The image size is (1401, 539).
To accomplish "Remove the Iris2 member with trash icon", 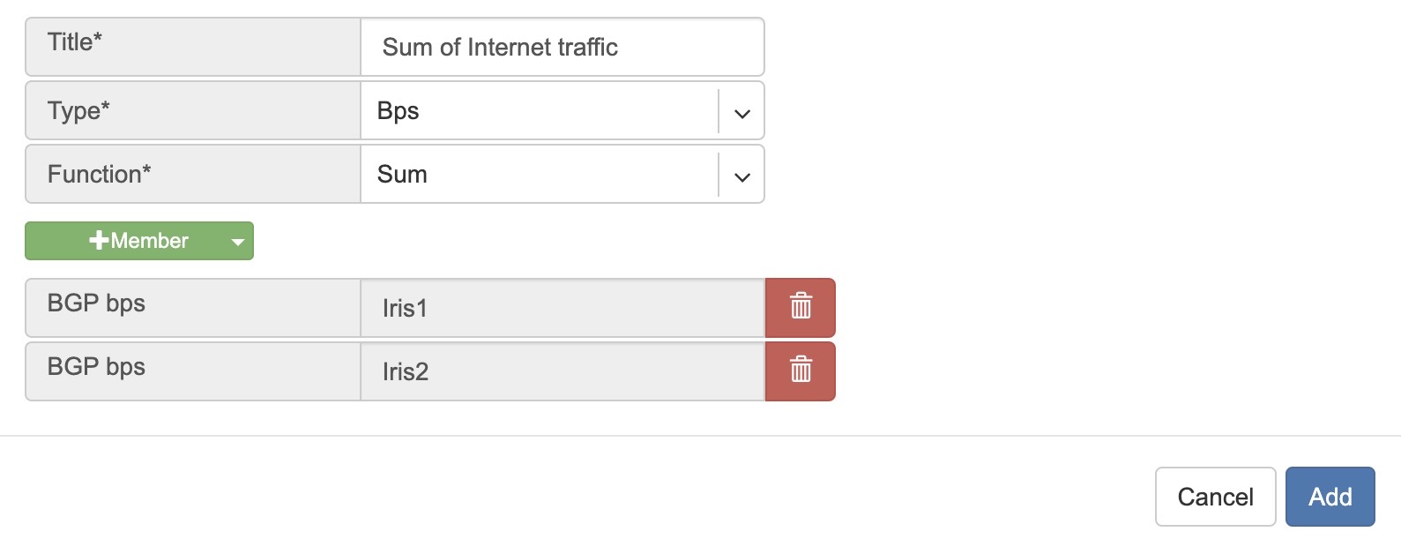I will [800, 371].
